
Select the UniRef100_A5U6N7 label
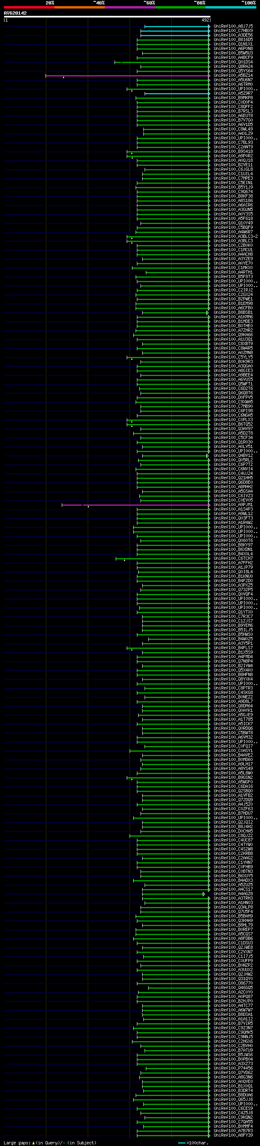(x=233, y=80)
